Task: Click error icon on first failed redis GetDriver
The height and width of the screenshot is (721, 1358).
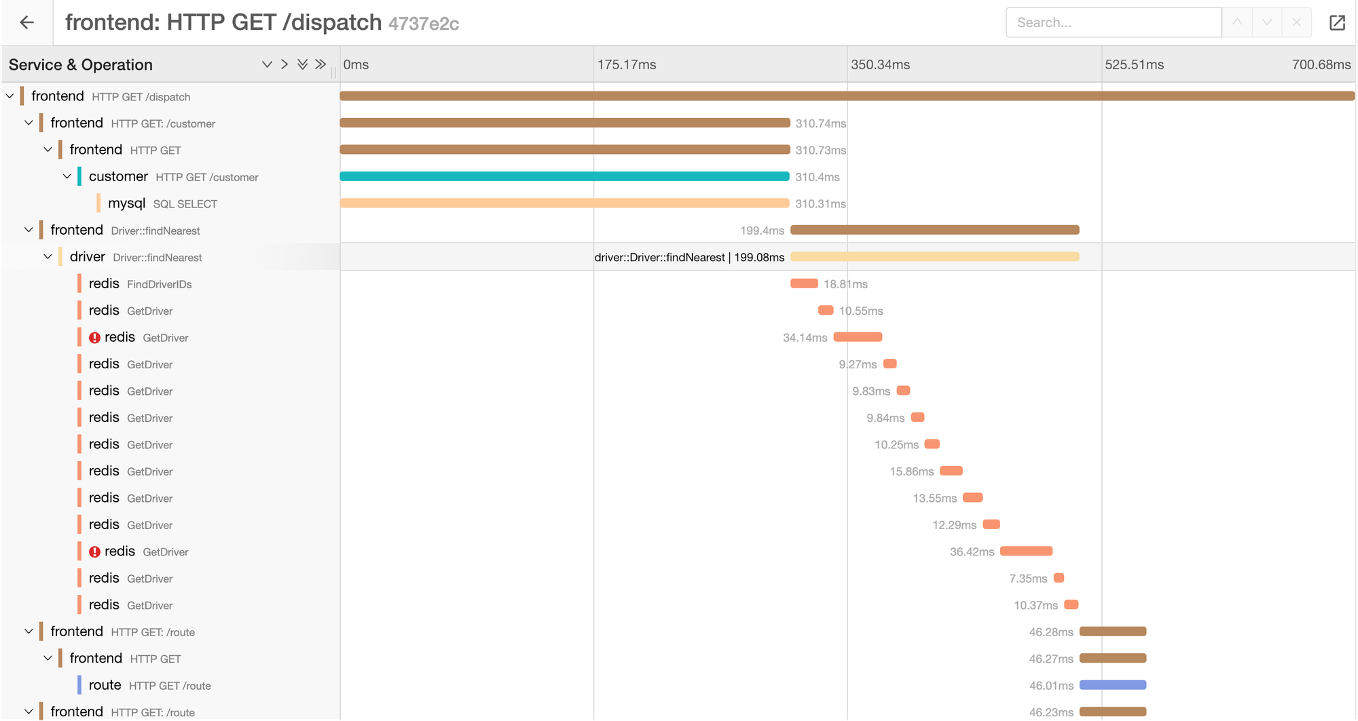Action: coord(95,338)
